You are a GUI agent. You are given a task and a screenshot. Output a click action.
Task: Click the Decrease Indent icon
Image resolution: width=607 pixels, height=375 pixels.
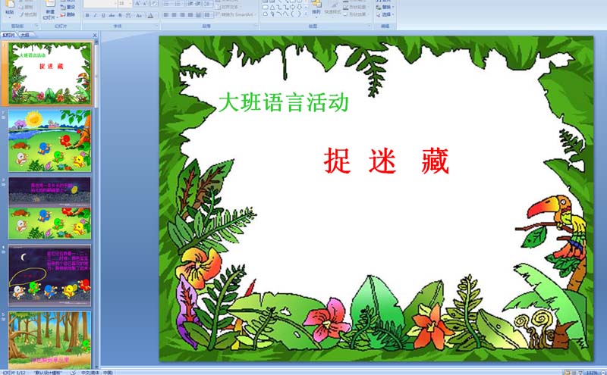pos(190,4)
